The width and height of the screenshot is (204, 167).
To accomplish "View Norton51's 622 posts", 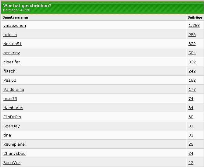I will pyautogui.click(x=192, y=44).
